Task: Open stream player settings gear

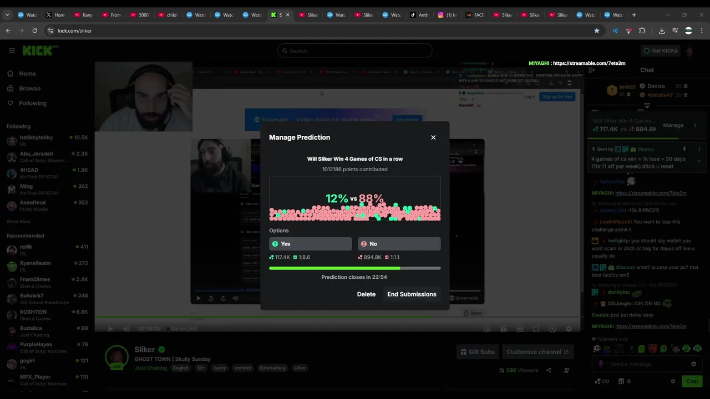Action: coord(568,329)
